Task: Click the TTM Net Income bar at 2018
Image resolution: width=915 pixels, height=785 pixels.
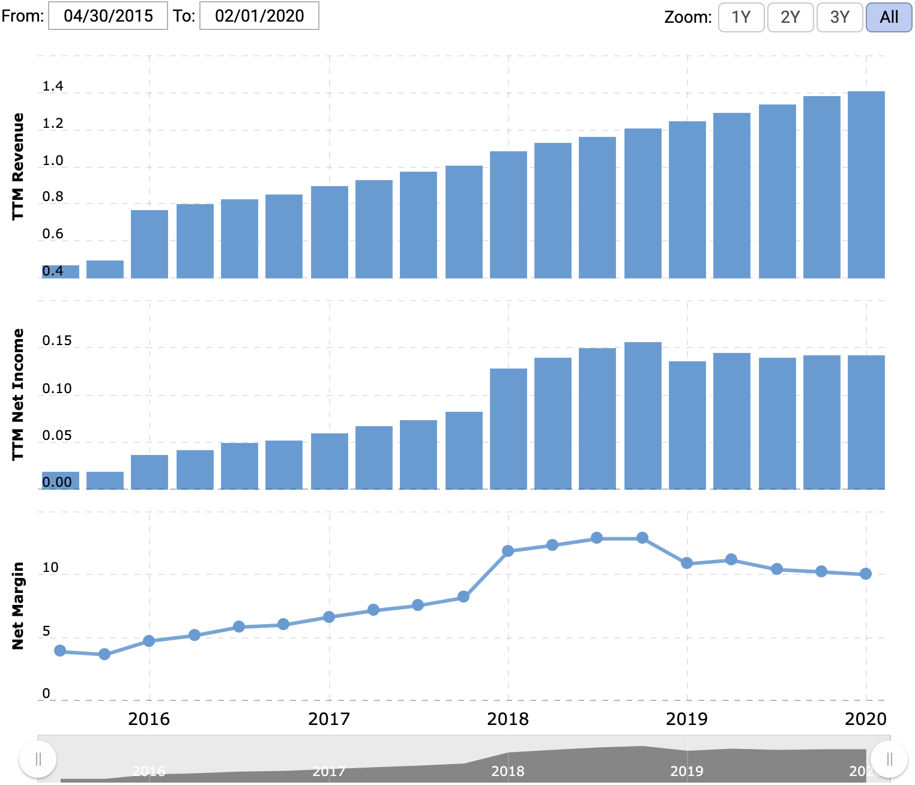Action: [x=509, y=429]
